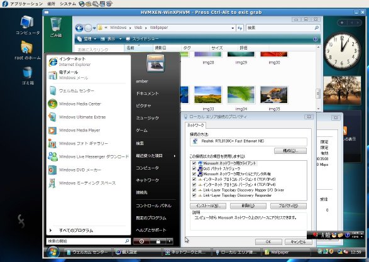Screen dimensions: 369x262
Task: Expand the shutdown options arrow
Action: point(170,241)
